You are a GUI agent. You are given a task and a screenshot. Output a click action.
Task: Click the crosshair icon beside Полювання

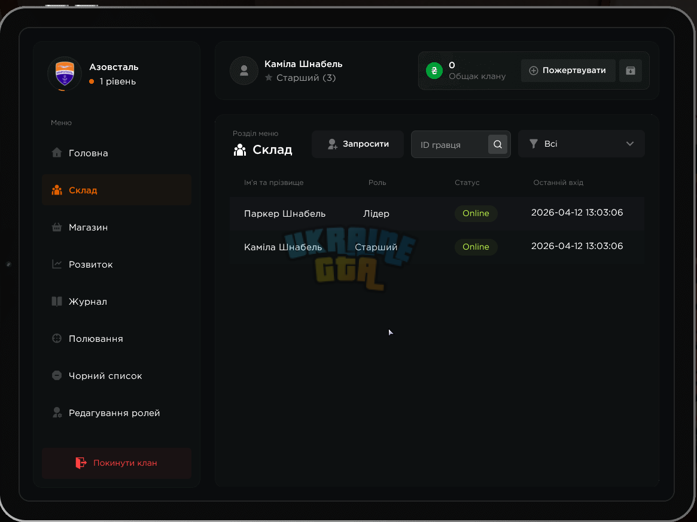point(57,338)
